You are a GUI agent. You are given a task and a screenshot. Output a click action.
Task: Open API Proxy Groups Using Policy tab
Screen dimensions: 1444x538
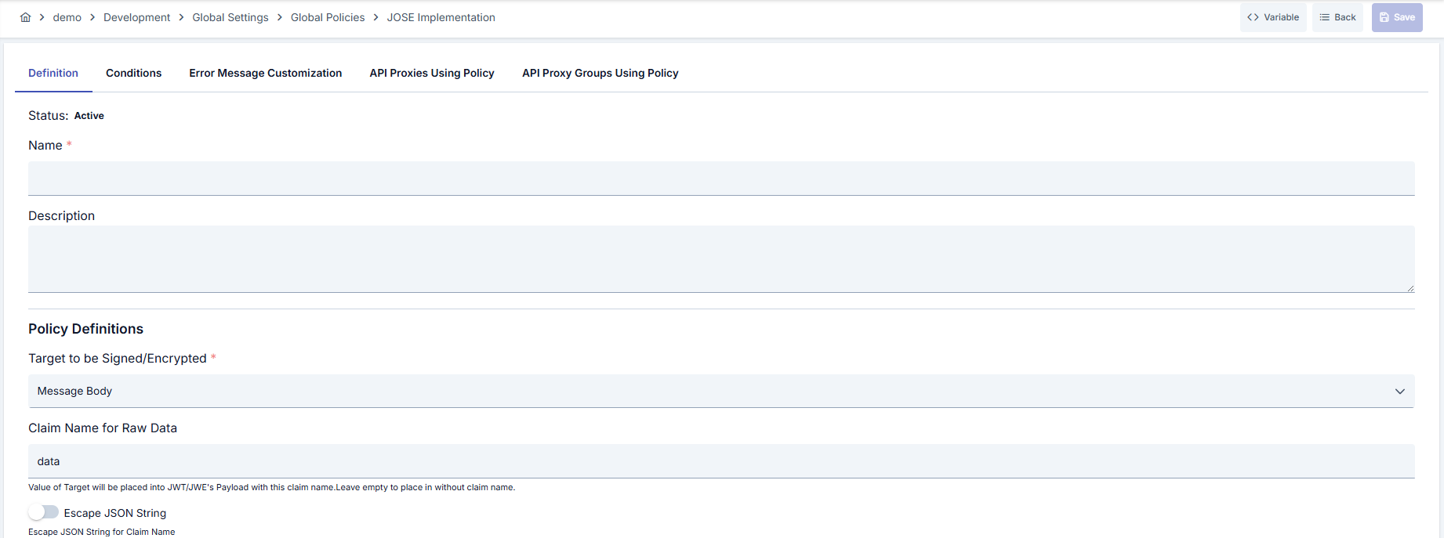pos(600,73)
